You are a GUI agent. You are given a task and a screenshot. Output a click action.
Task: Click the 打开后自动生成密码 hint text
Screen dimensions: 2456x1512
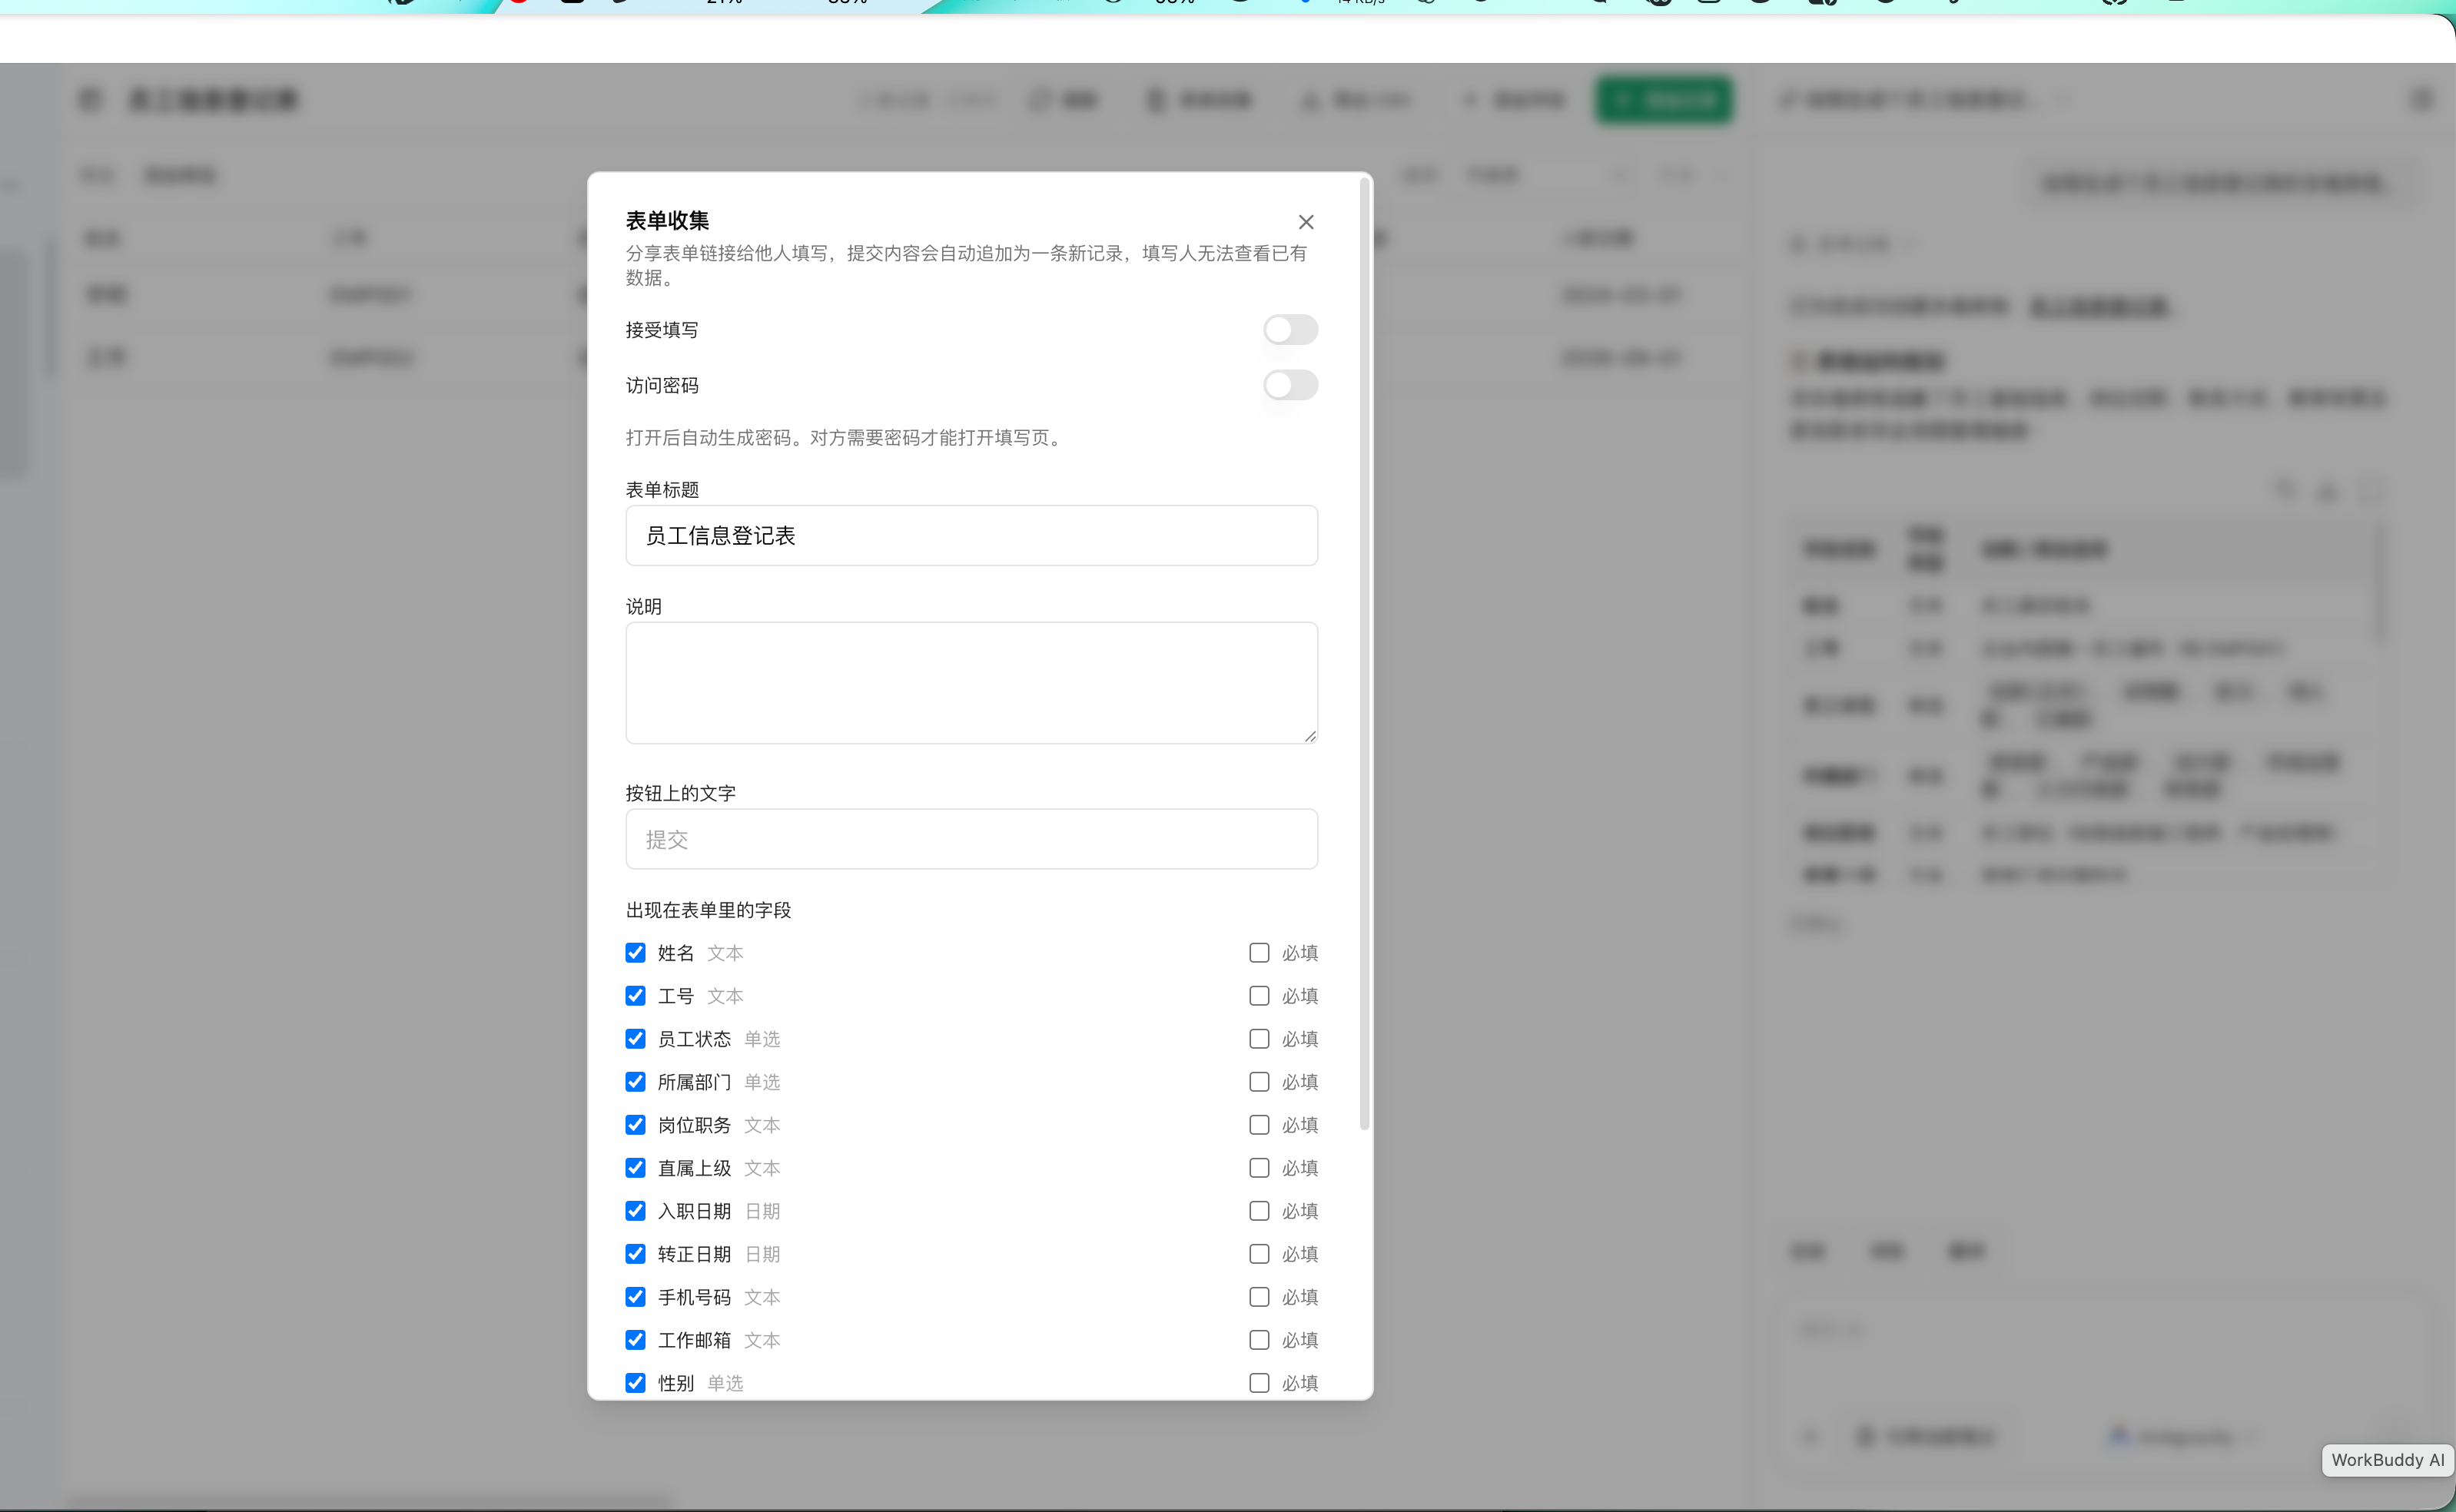846,438
